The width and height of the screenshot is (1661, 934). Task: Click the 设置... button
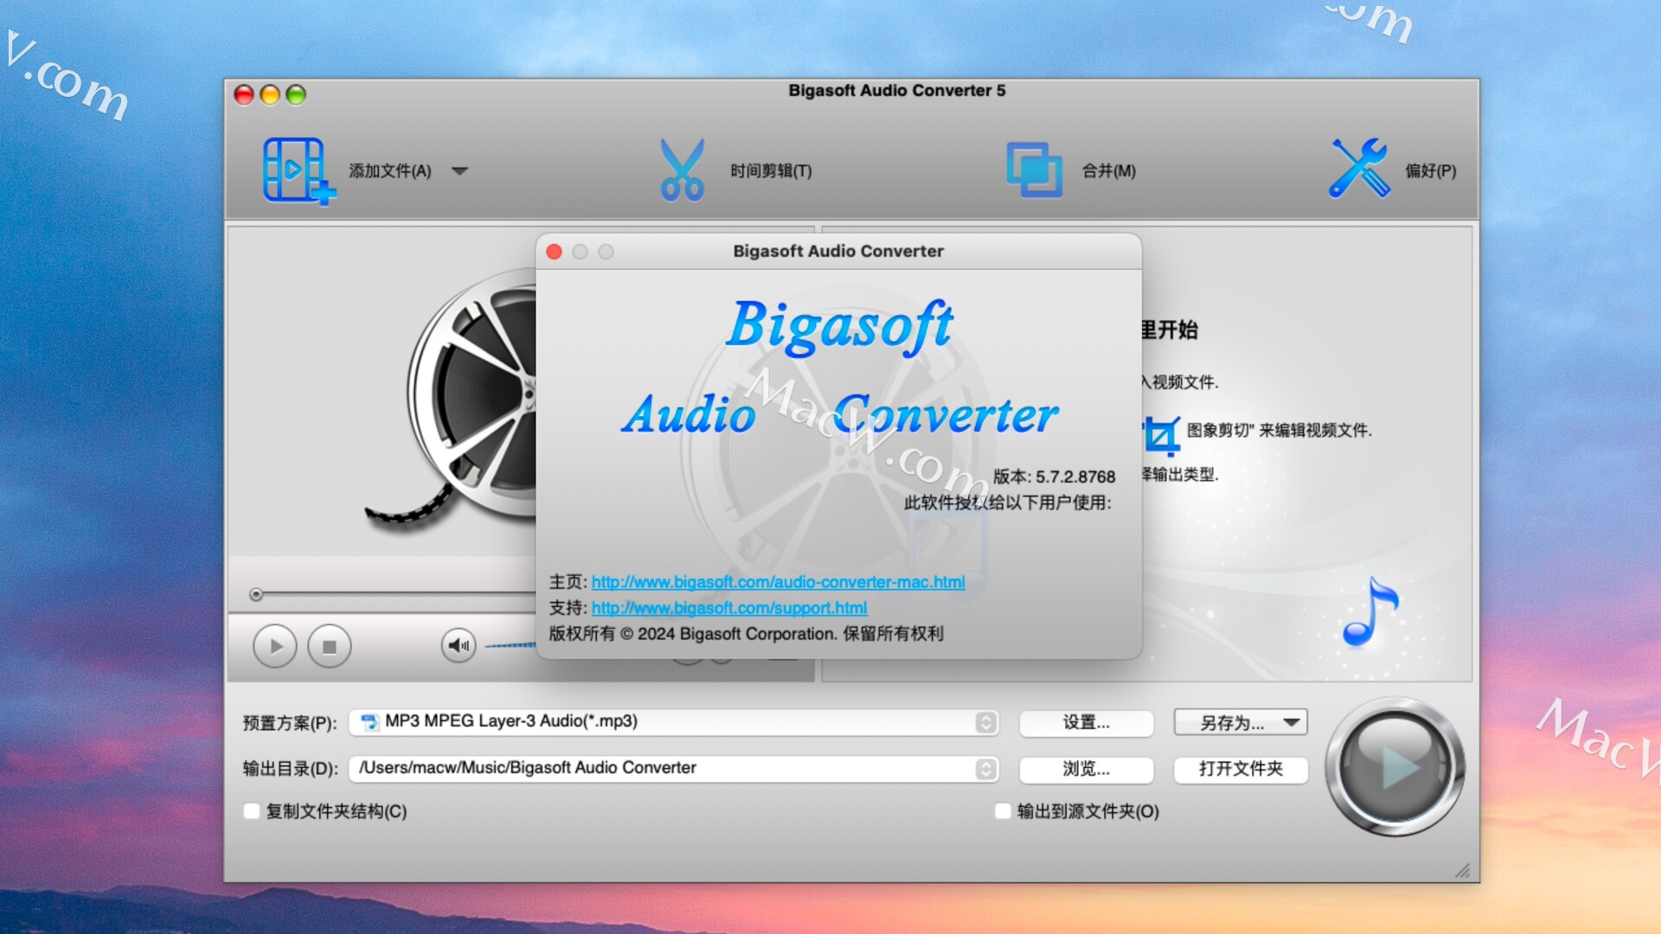1087,723
